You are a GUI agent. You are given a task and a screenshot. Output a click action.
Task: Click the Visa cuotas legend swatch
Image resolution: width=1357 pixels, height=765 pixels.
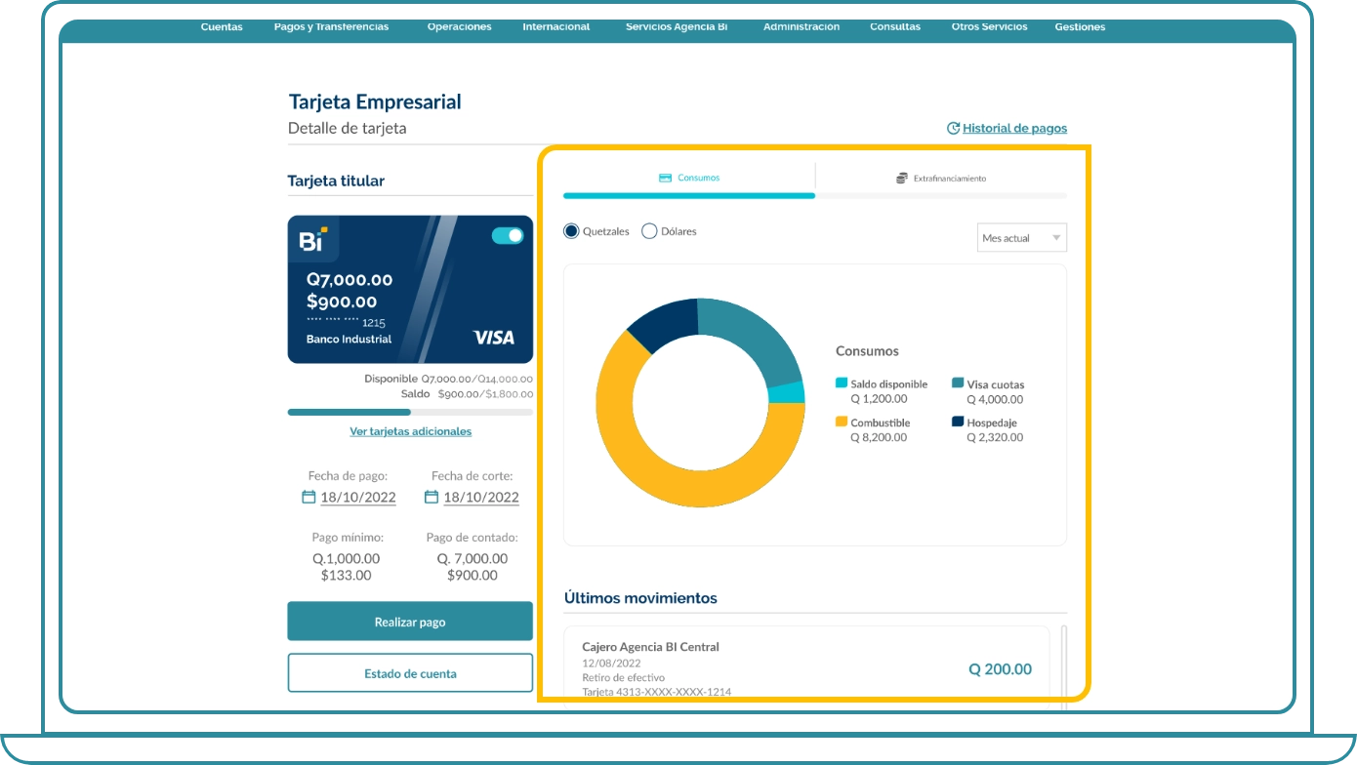tap(958, 383)
